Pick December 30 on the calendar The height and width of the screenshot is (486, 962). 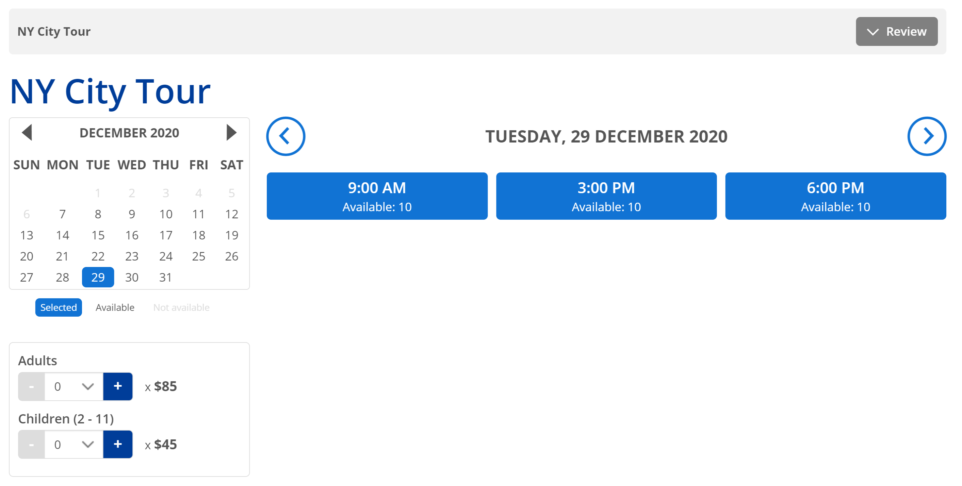(x=132, y=277)
